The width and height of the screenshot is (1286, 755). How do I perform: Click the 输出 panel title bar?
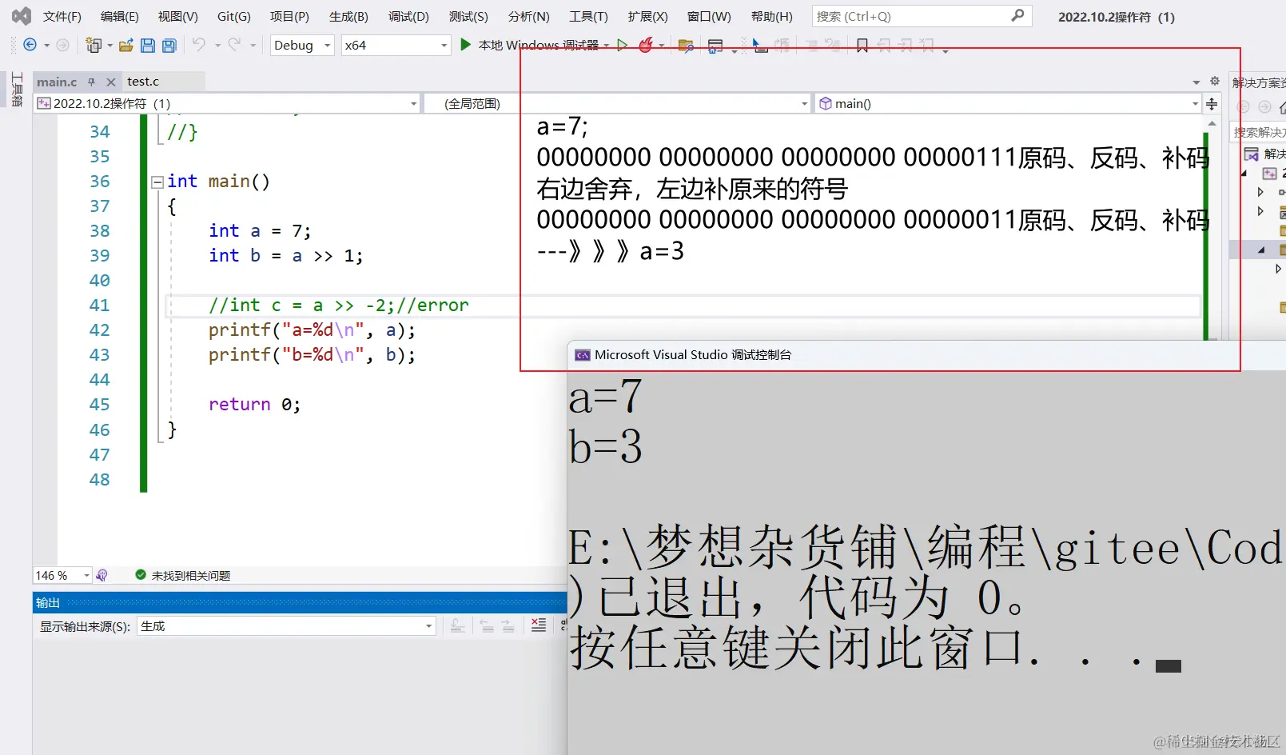(x=300, y=602)
